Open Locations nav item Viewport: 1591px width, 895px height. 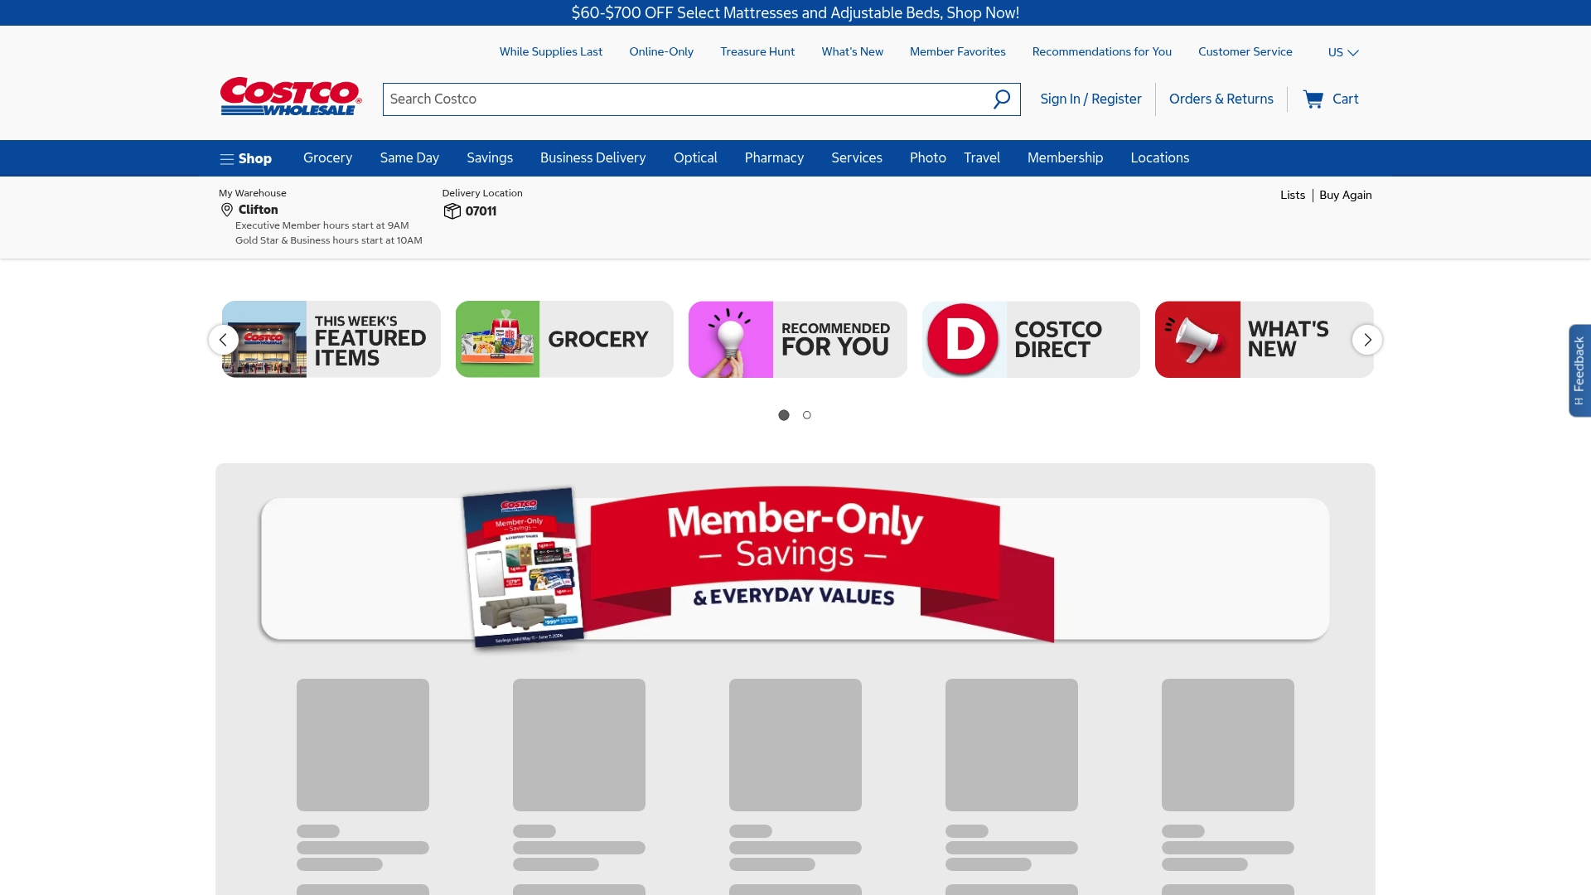1160,158
